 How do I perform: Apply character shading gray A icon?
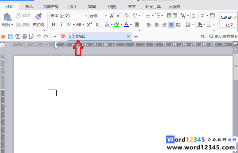pos(137,25)
